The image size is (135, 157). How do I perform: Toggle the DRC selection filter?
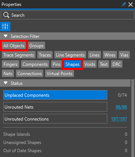117,64
